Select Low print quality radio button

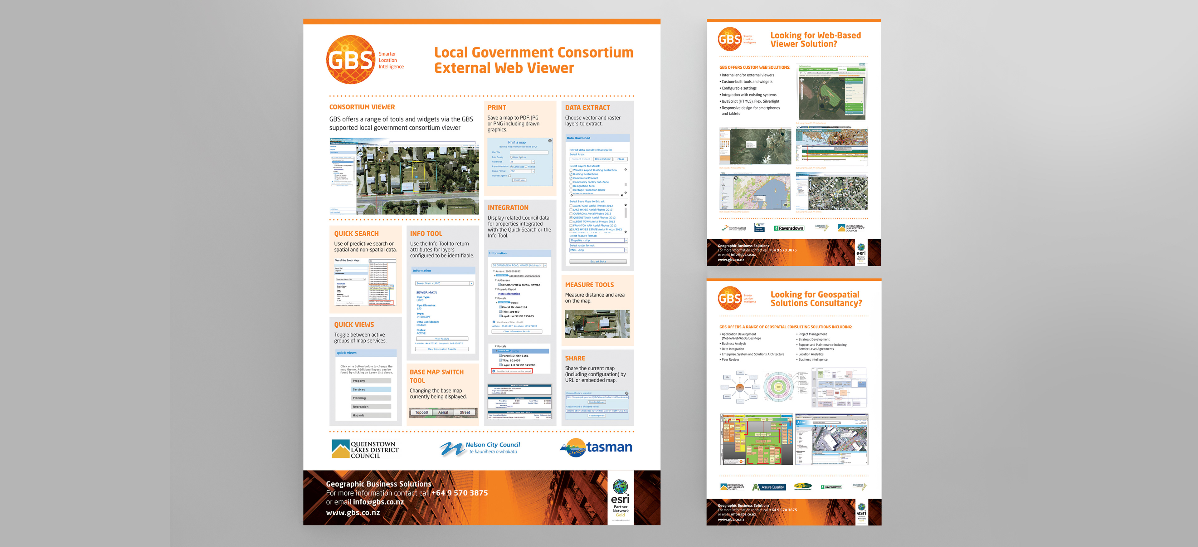(x=520, y=157)
